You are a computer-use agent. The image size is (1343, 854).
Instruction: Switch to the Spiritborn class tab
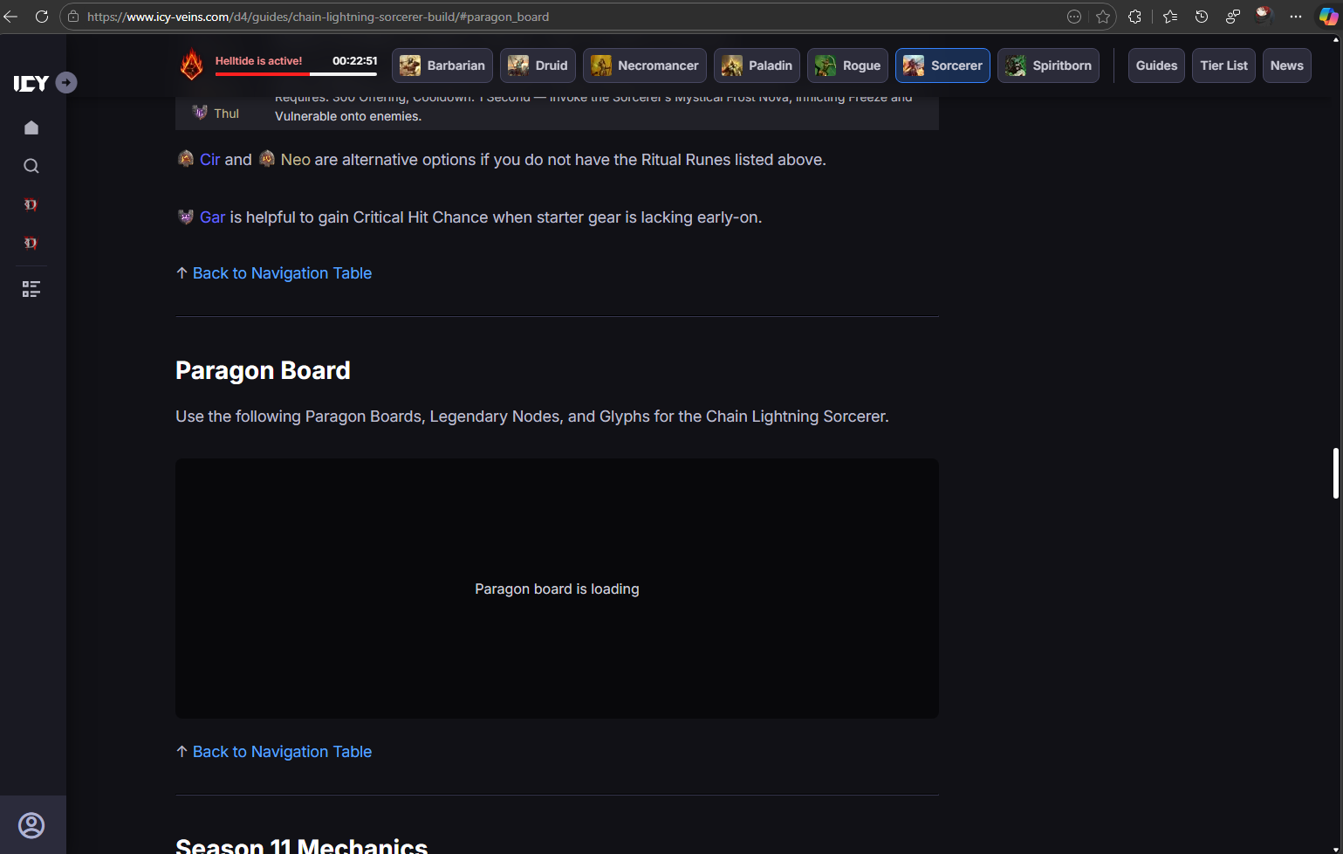tap(1048, 65)
